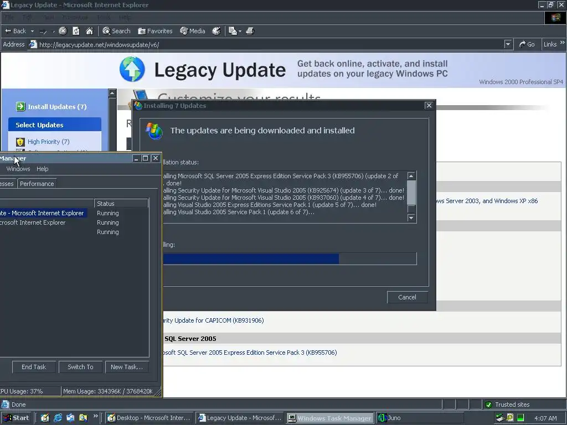Click the Windows 2000 Professional SP4 label
Screen dimensions: 567x425
(x=521, y=82)
